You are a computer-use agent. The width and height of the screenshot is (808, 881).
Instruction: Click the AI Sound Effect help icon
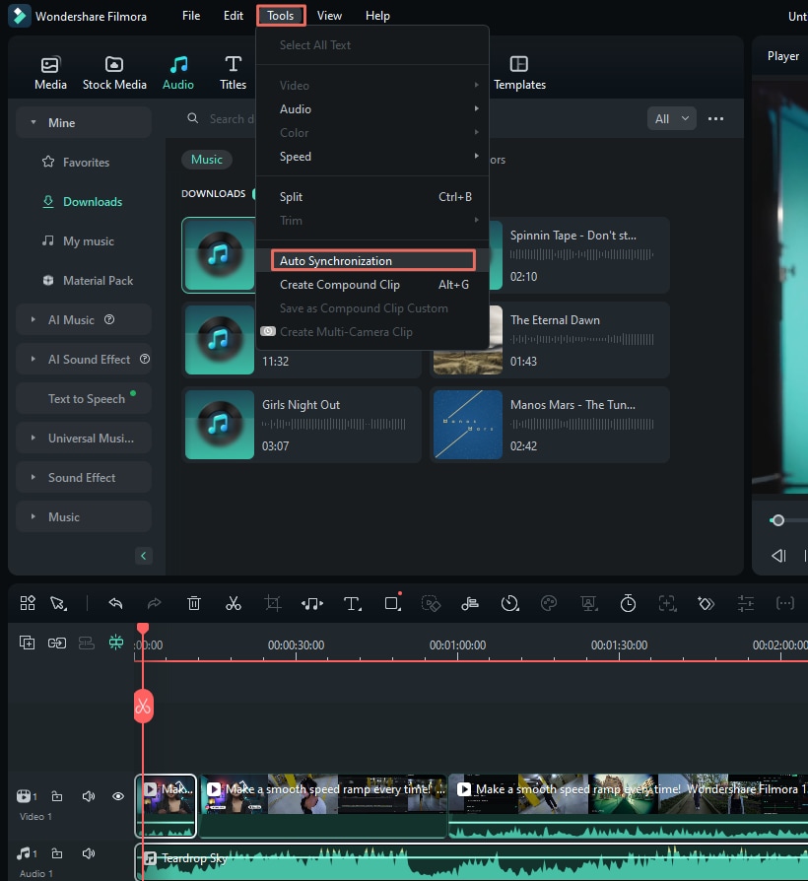point(145,359)
